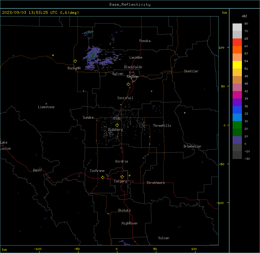Pick the red 60-65 dBZ legend swatch
The image size is (260, 253).
click(237, 42)
